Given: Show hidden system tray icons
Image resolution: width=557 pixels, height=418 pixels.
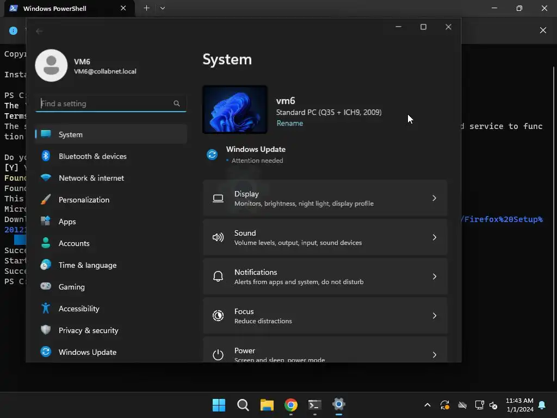Looking at the screenshot, I should 428,405.
